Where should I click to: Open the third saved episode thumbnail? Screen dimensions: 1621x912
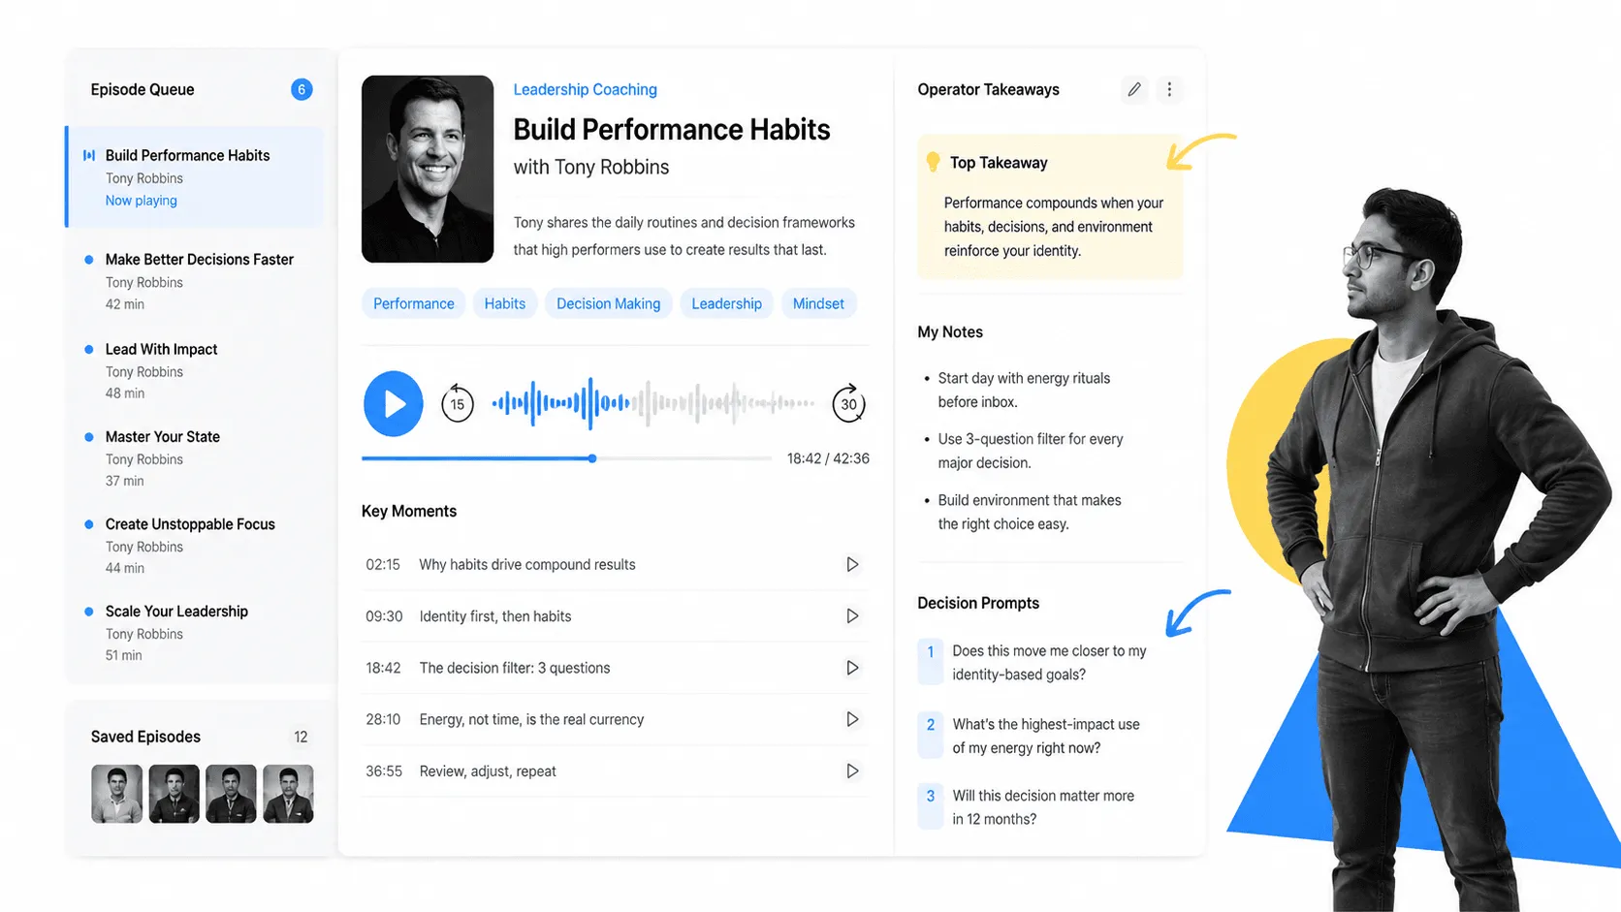point(232,794)
